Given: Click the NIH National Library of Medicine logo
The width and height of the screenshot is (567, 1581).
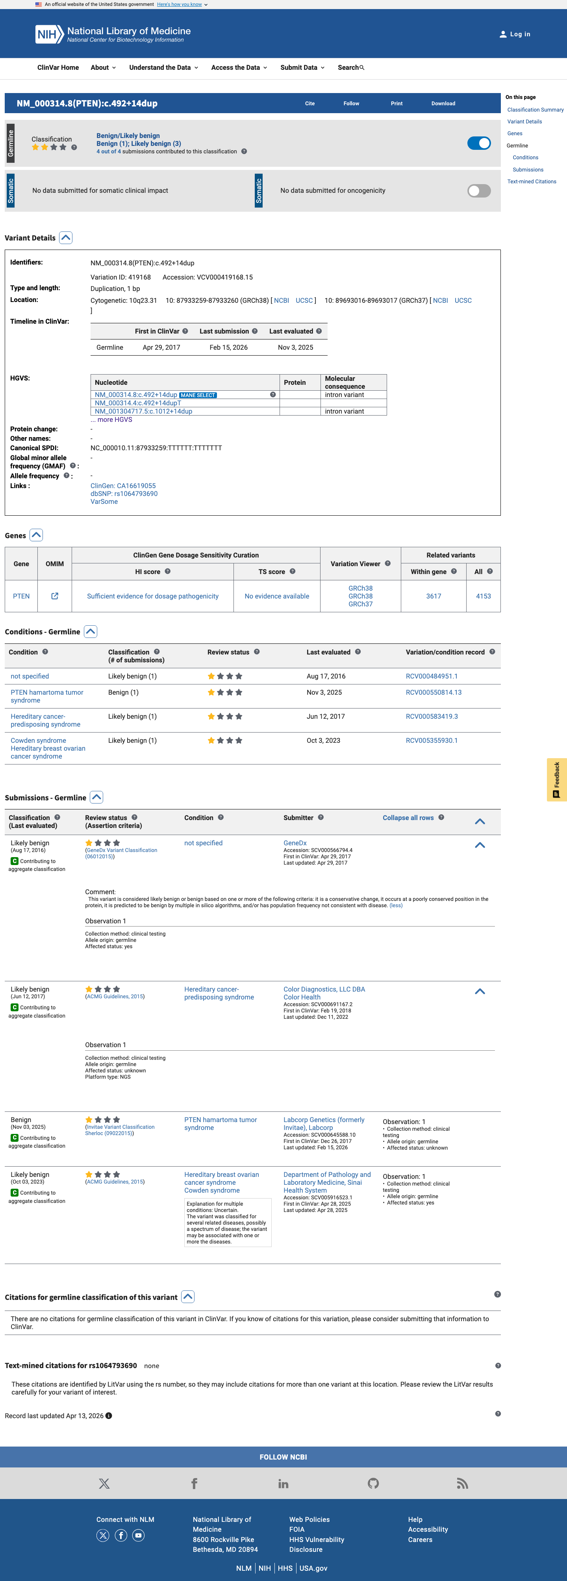Looking at the screenshot, I should (113, 34).
